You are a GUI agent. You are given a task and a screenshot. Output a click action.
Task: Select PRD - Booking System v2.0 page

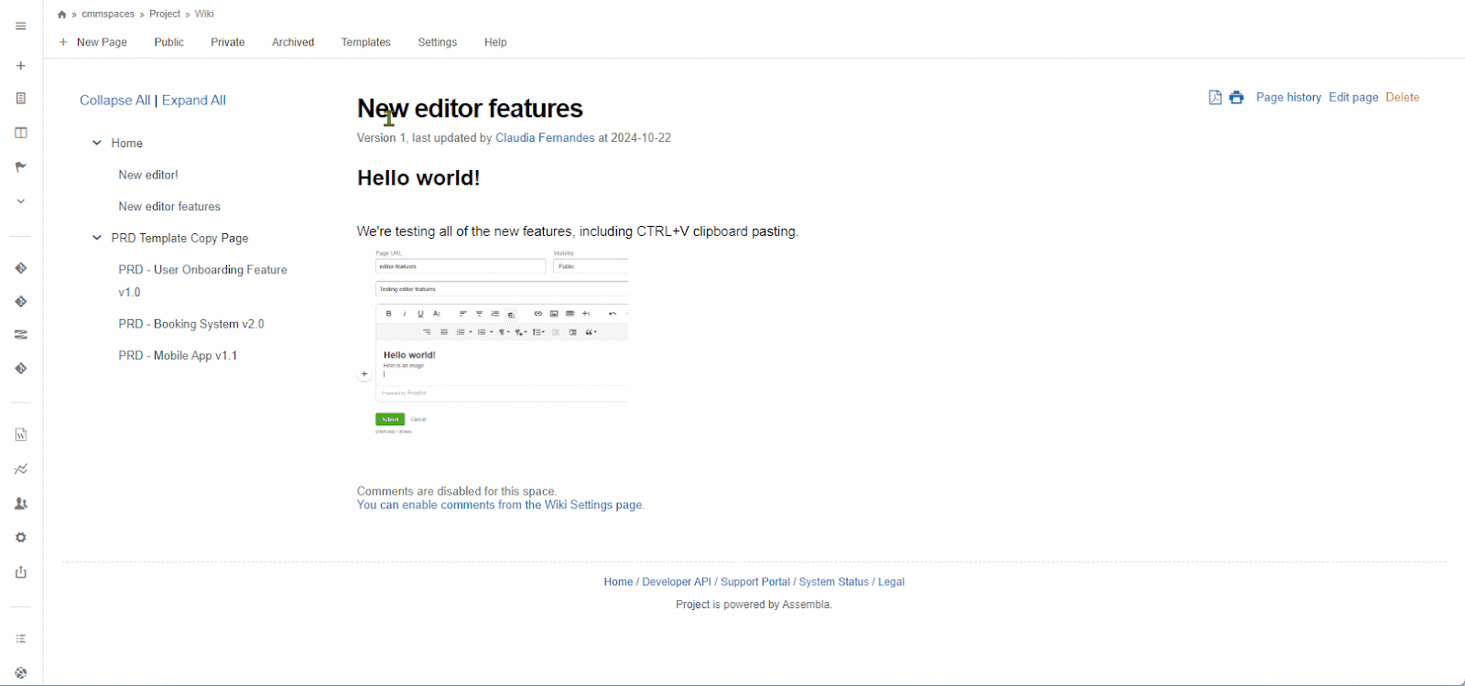190,324
